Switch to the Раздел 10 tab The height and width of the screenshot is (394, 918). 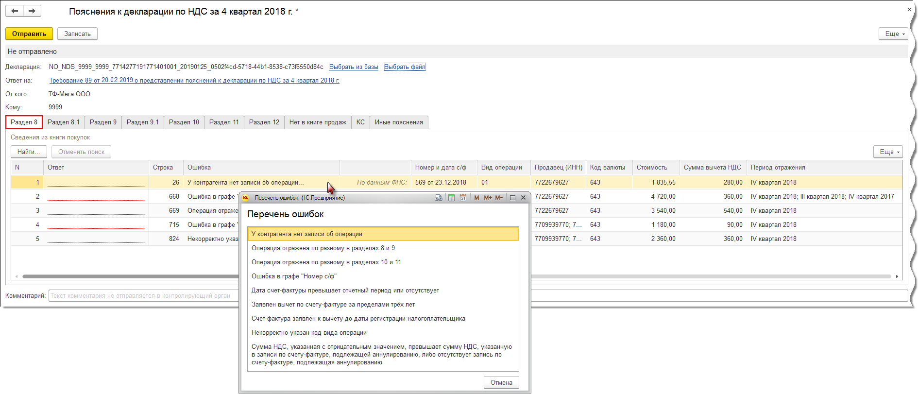tap(184, 122)
